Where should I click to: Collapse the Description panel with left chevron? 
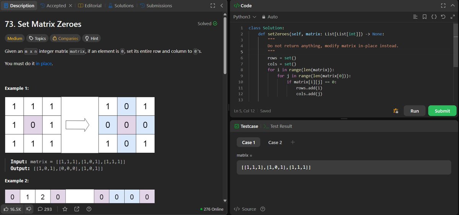point(221,6)
